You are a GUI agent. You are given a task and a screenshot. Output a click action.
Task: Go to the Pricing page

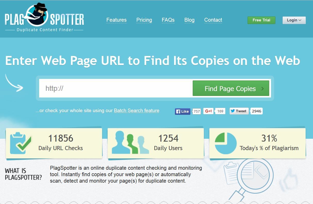click(x=144, y=20)
